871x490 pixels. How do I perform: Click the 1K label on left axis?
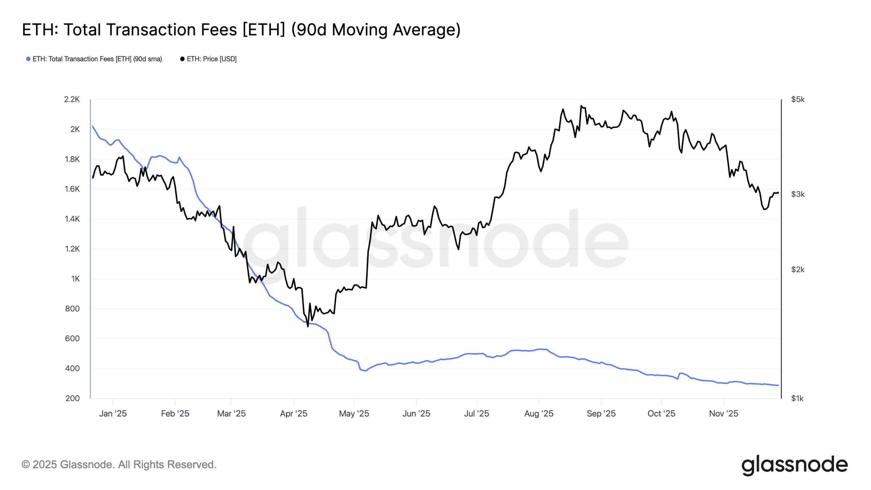pos(75,279)
